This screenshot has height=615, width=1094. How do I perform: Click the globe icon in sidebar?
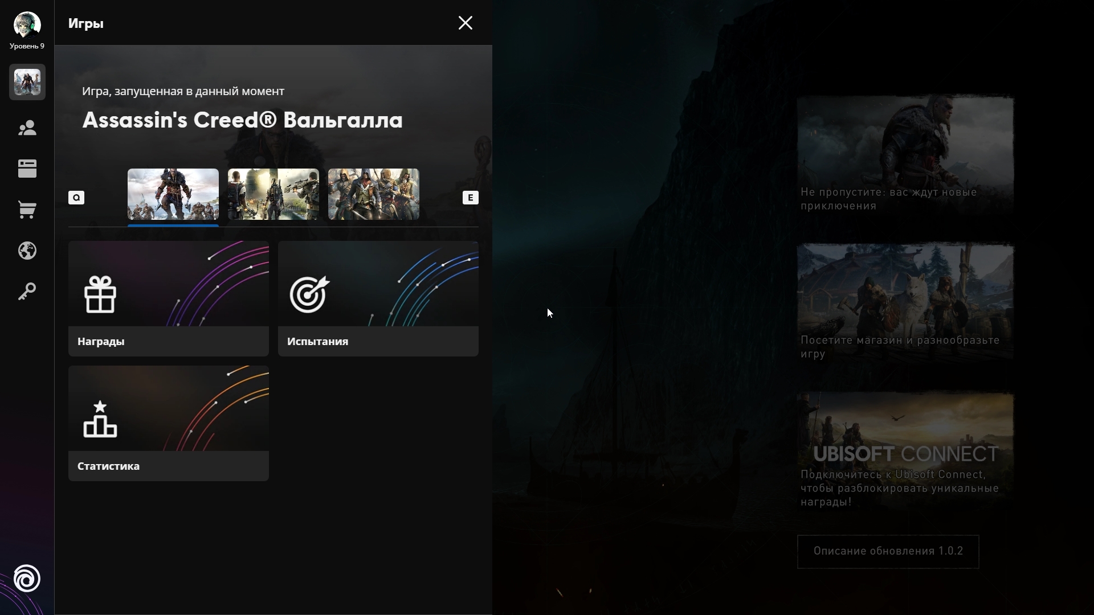(x=27, y=251)
